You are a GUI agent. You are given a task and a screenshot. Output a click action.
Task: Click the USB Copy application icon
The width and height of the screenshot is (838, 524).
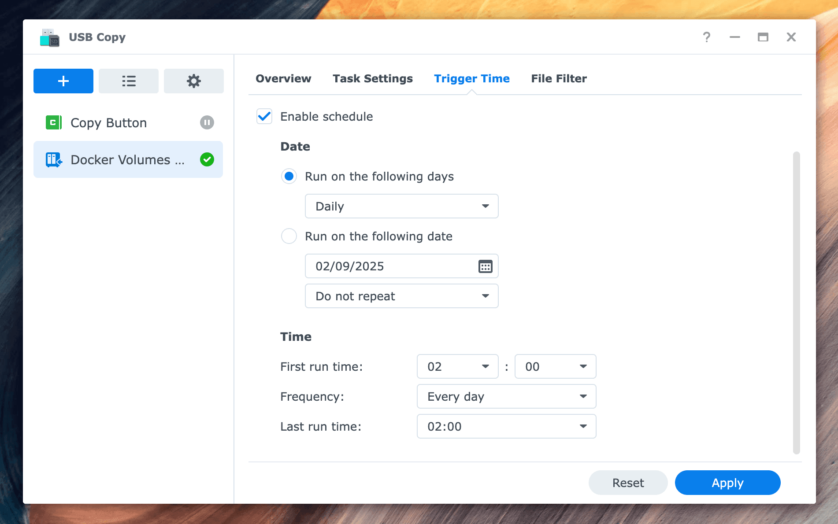click(x=49, y=37)
